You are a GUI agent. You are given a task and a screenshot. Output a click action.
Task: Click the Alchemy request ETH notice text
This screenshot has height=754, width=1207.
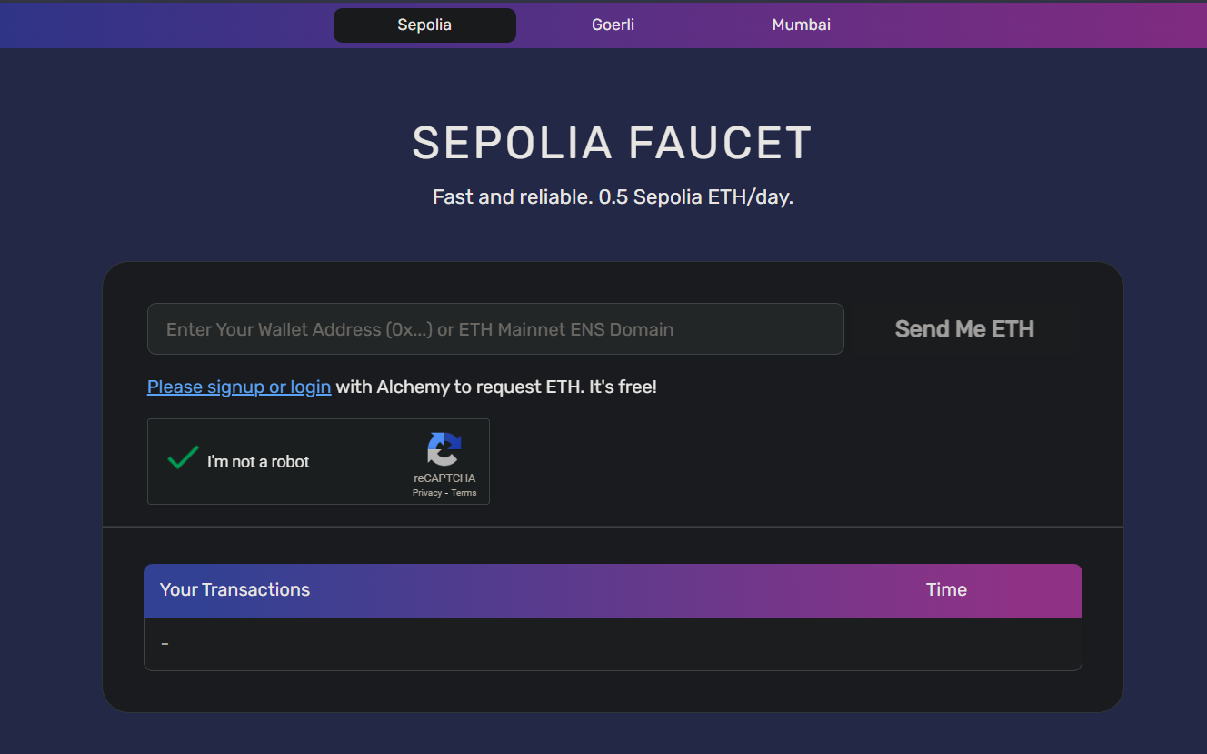pyautogui.click(x=496, y=387)
